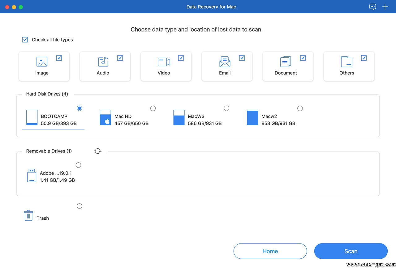The height and width of the screenshot is (268, 396).
Task: Click the Adobe USB drive icon
Action: pyautogui.click(x=32, y=175)
